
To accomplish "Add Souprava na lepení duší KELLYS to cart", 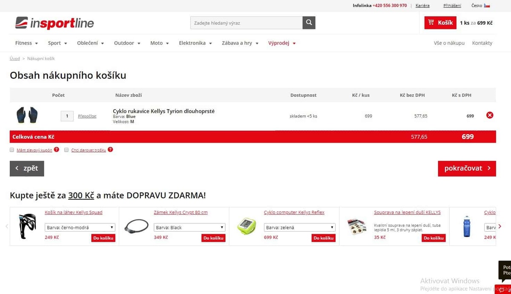I will [433, 238].
